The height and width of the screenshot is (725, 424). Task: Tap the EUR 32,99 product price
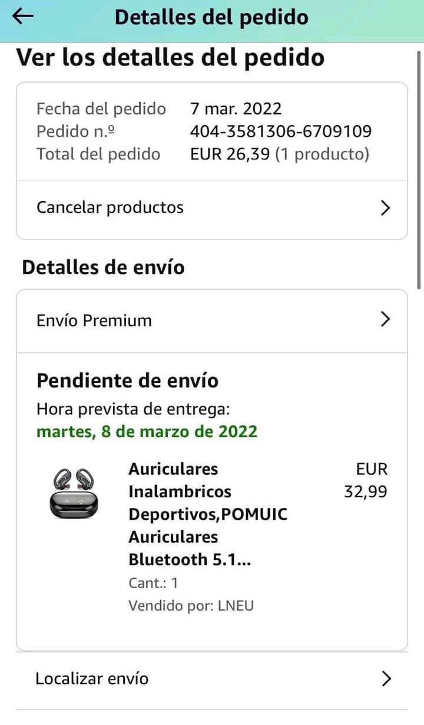(x=366, y=480)
